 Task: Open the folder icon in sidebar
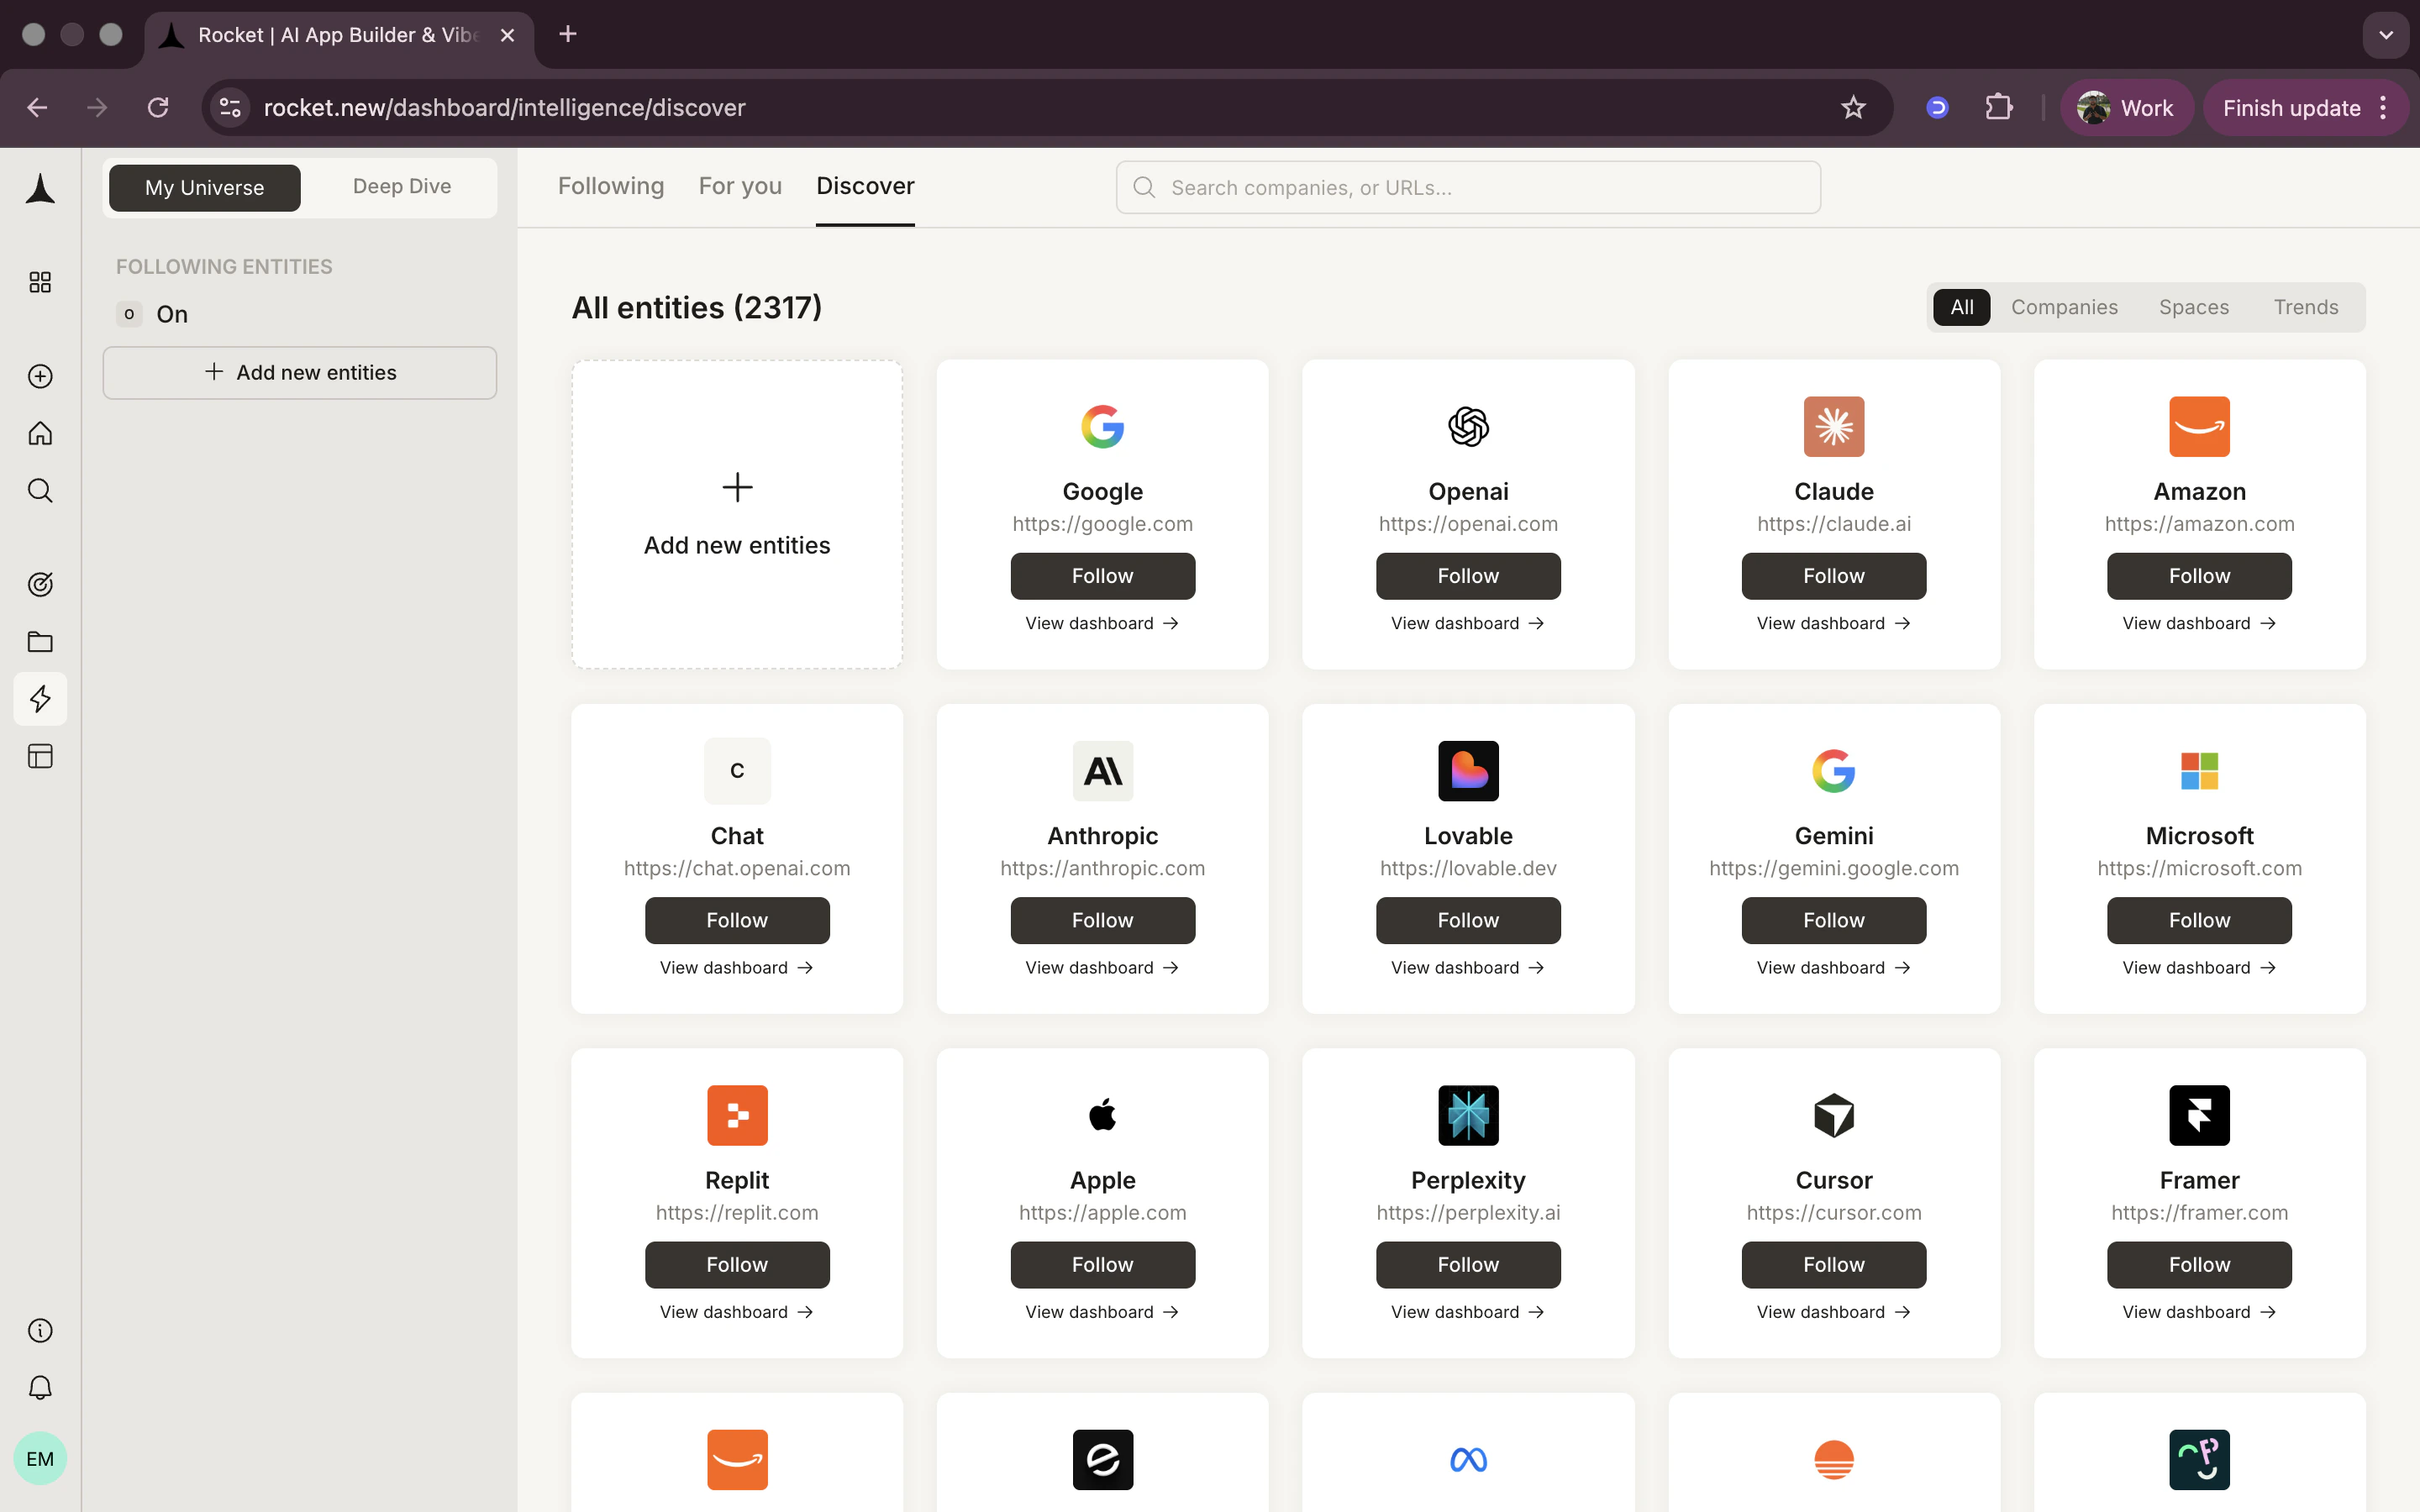[x=40, y=641]
